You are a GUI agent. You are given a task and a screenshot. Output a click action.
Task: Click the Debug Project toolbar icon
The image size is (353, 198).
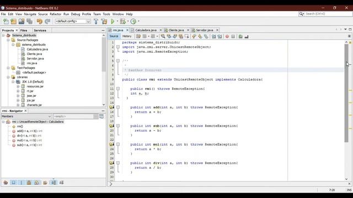click(122, 21)
